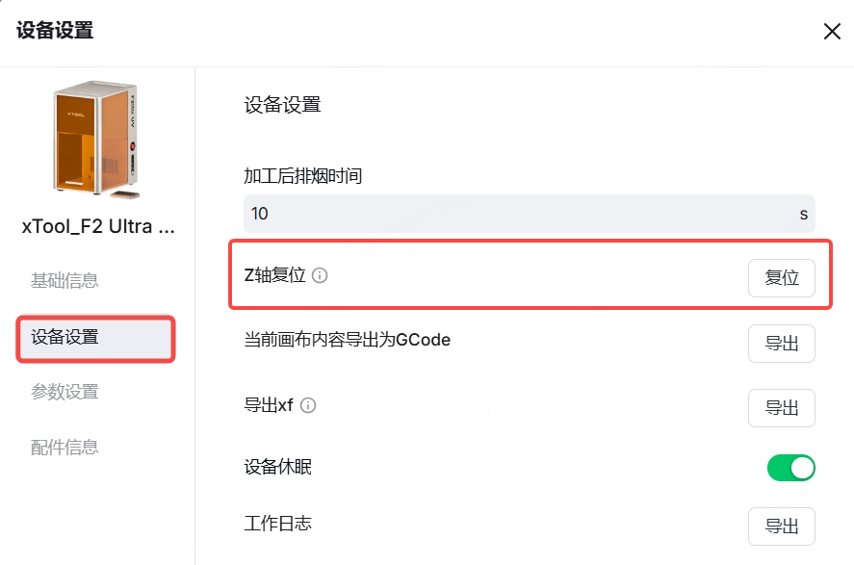This screenshot has height=565, width=854.
Task: Go to the 配件信息 tab
Action: 65,448
